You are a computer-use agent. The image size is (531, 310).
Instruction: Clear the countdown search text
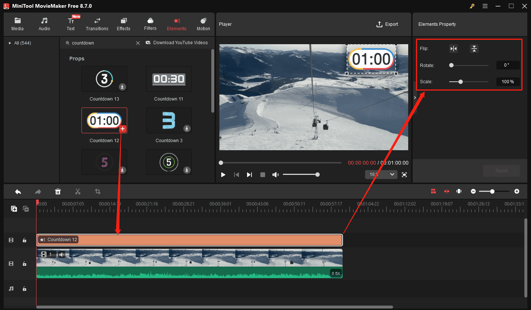[x=138, y=43]
